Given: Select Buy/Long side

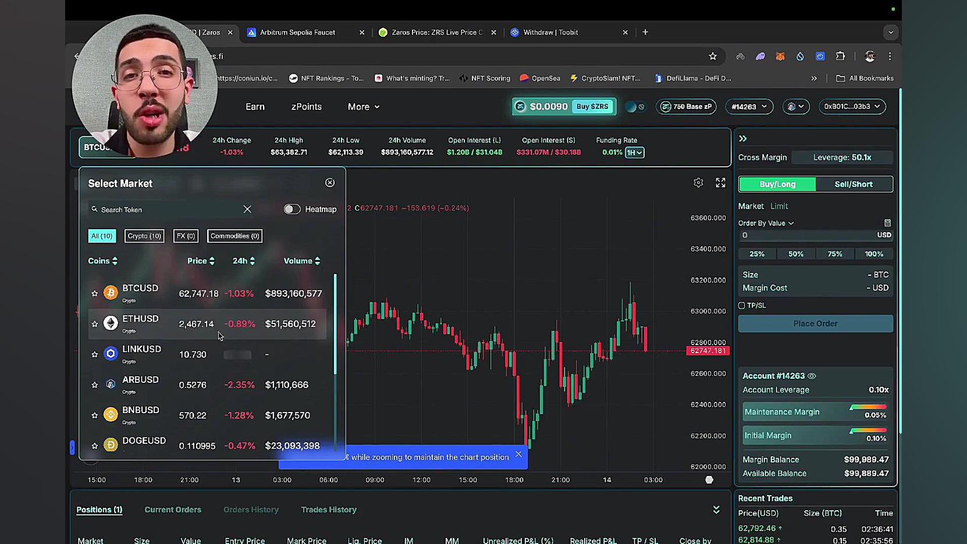Looking at the screenshot, I should [777, 184].
